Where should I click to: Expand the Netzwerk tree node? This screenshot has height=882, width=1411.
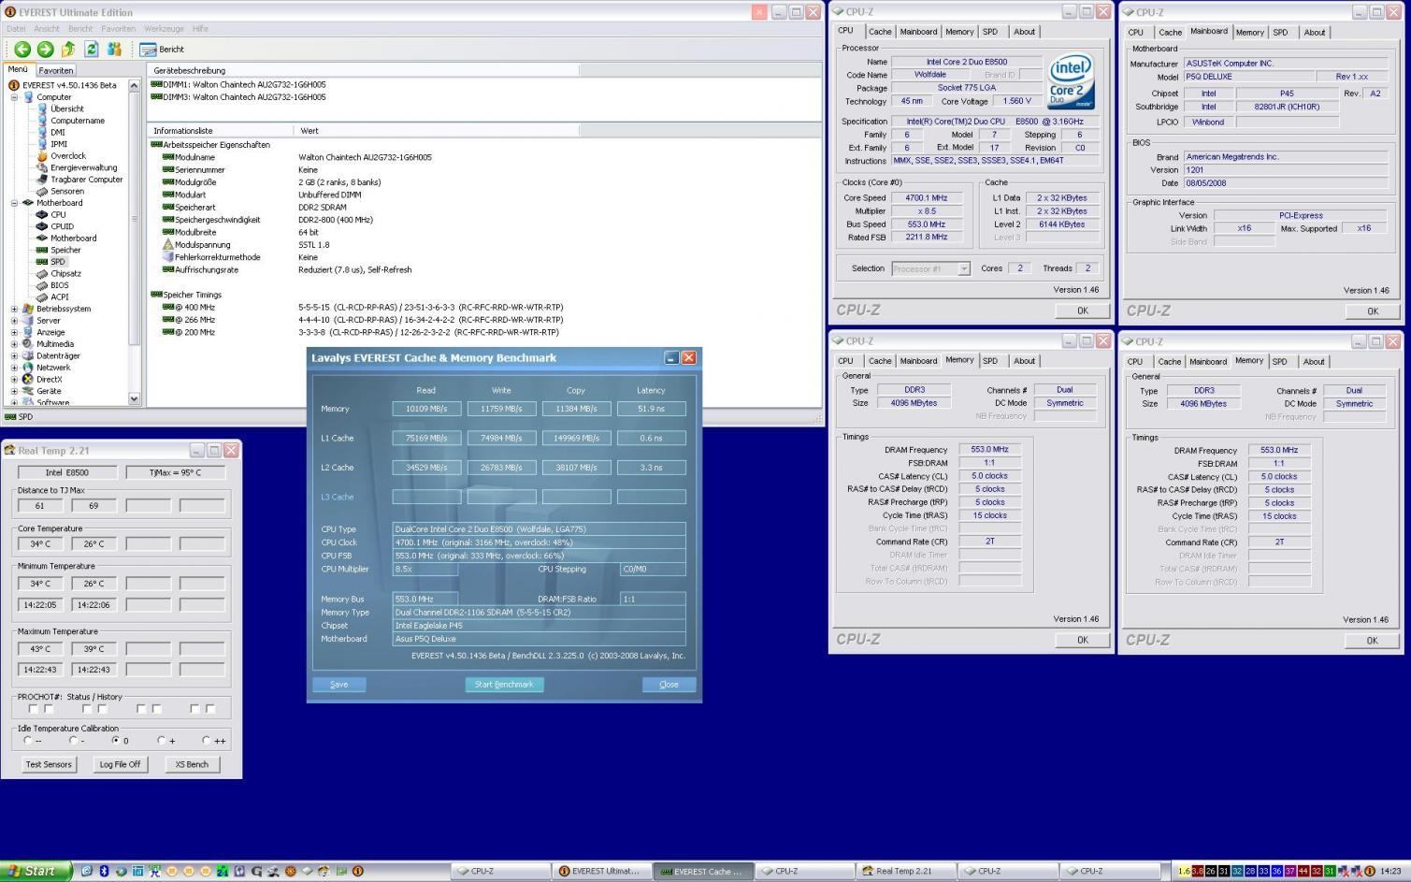click(x=14, y=368)
